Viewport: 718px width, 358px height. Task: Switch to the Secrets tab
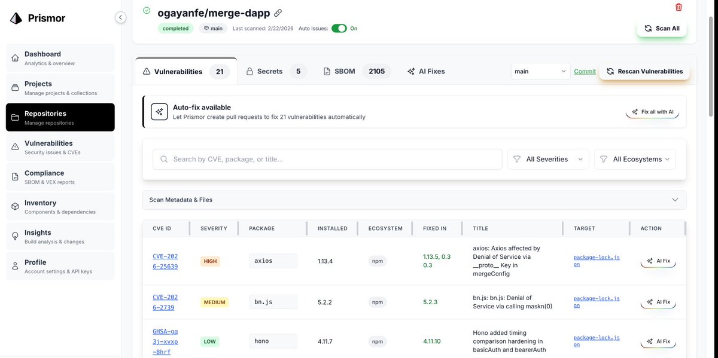click(276, 72)
